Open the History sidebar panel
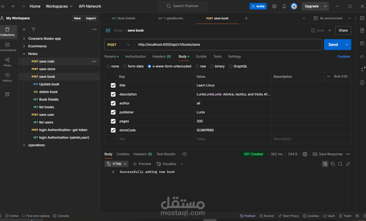Viewport: 366px width, 221px height. pyautogui.click(x=7, y=77)
